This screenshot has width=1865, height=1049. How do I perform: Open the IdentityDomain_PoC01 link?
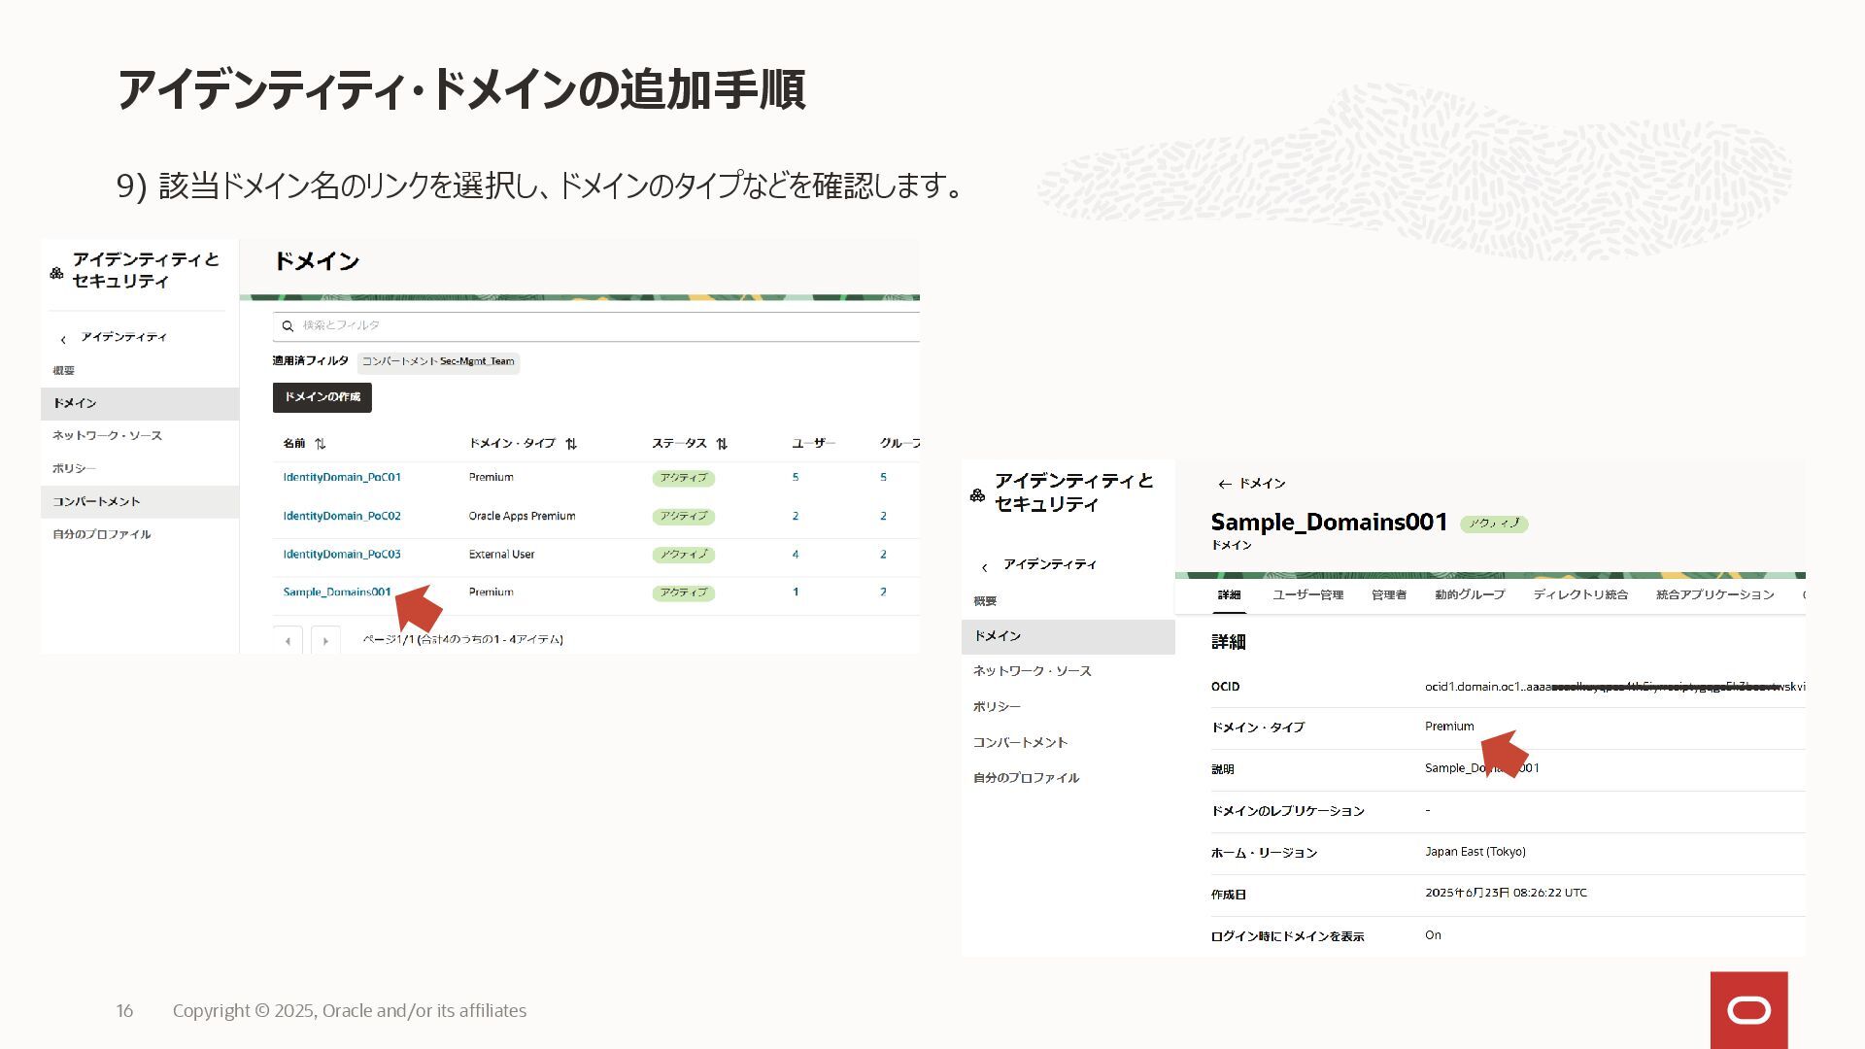[x=342, y=477]
